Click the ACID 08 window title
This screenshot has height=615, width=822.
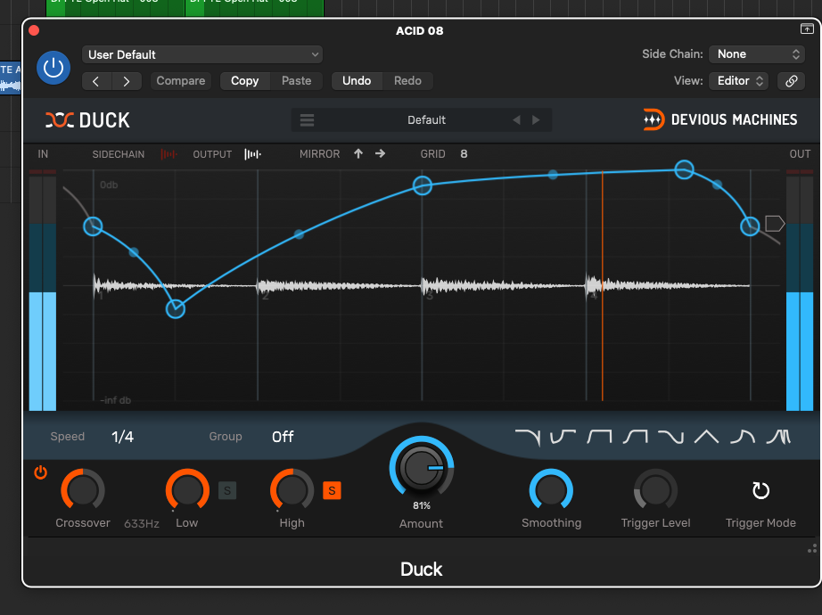tap(419, 31)
